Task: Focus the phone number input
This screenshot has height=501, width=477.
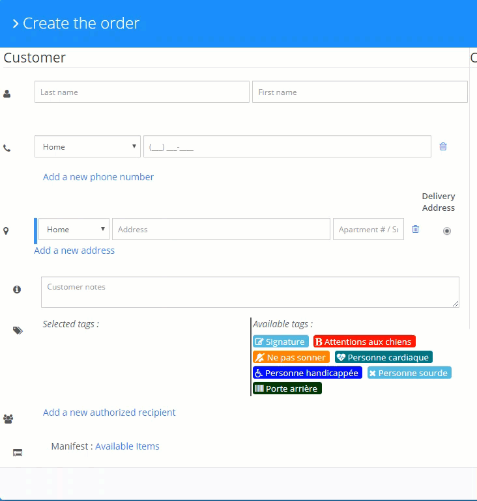Action: pyautogui.click(x=287, y=146)
